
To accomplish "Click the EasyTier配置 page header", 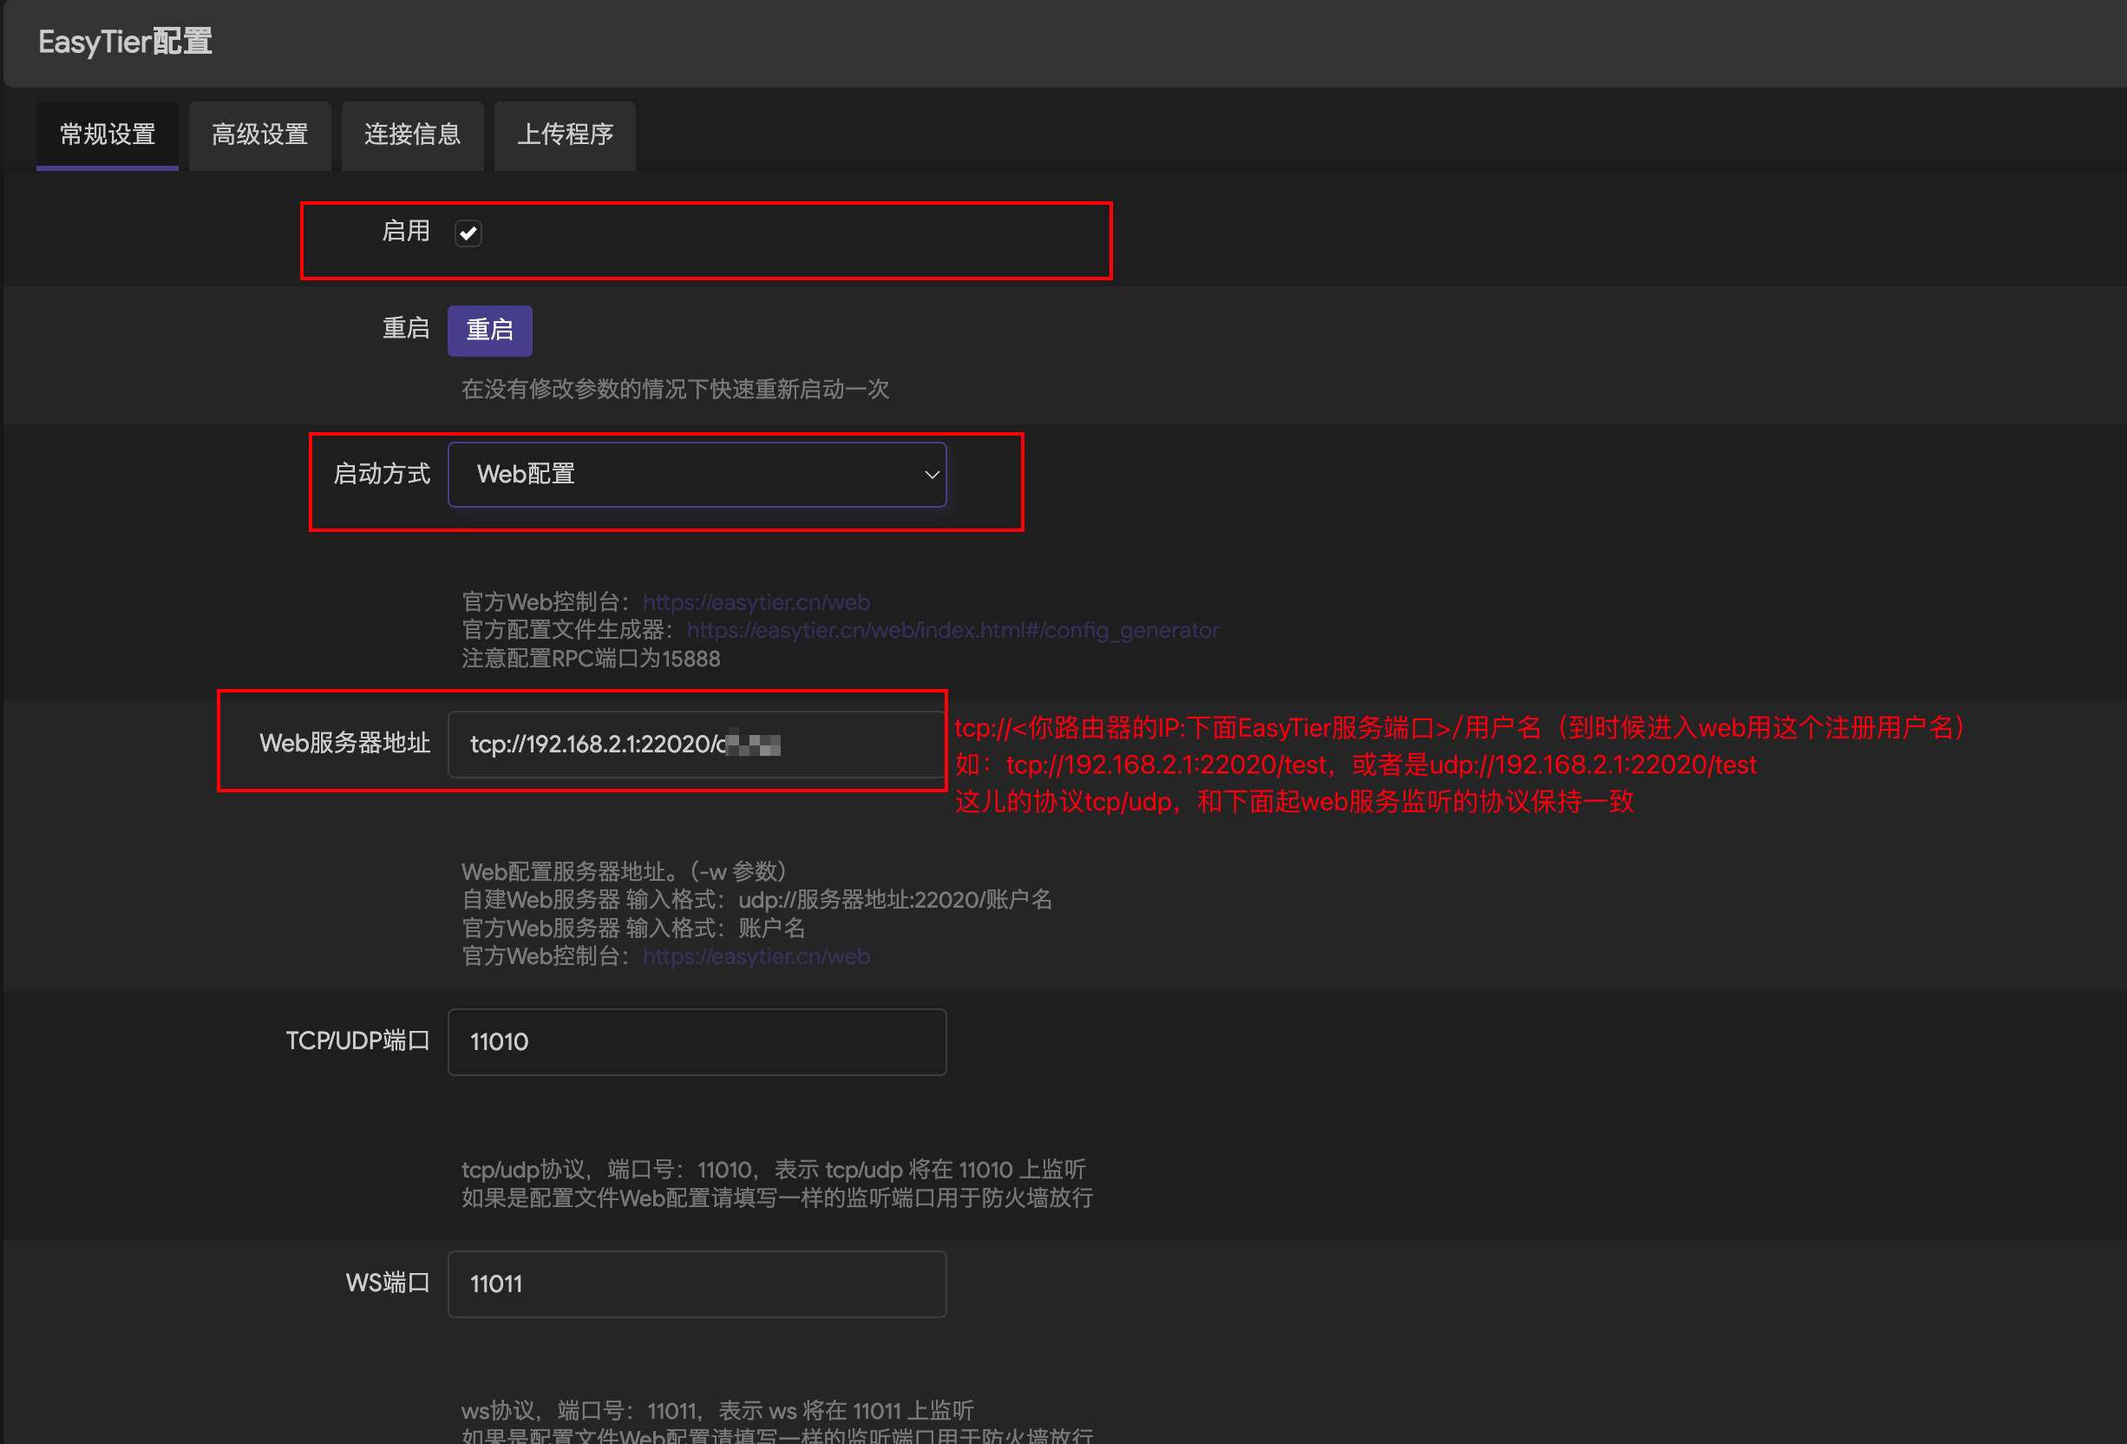I will click(124, 41).
